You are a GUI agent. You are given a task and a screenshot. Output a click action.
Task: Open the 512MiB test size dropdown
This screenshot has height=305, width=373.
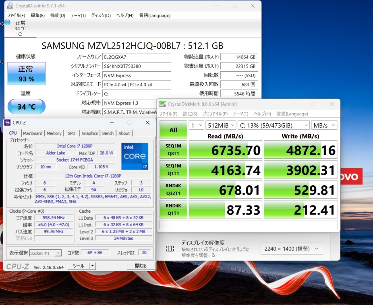coord(221,125)
